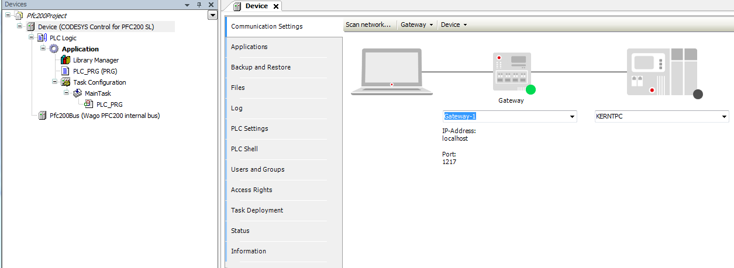Viewport: 734px width, 268px height.
Task: Select the Task Configuration icon
Action: [x=66, y=82]
